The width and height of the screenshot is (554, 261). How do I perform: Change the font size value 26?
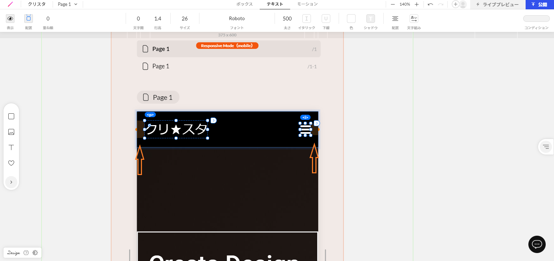coord(185,19)
